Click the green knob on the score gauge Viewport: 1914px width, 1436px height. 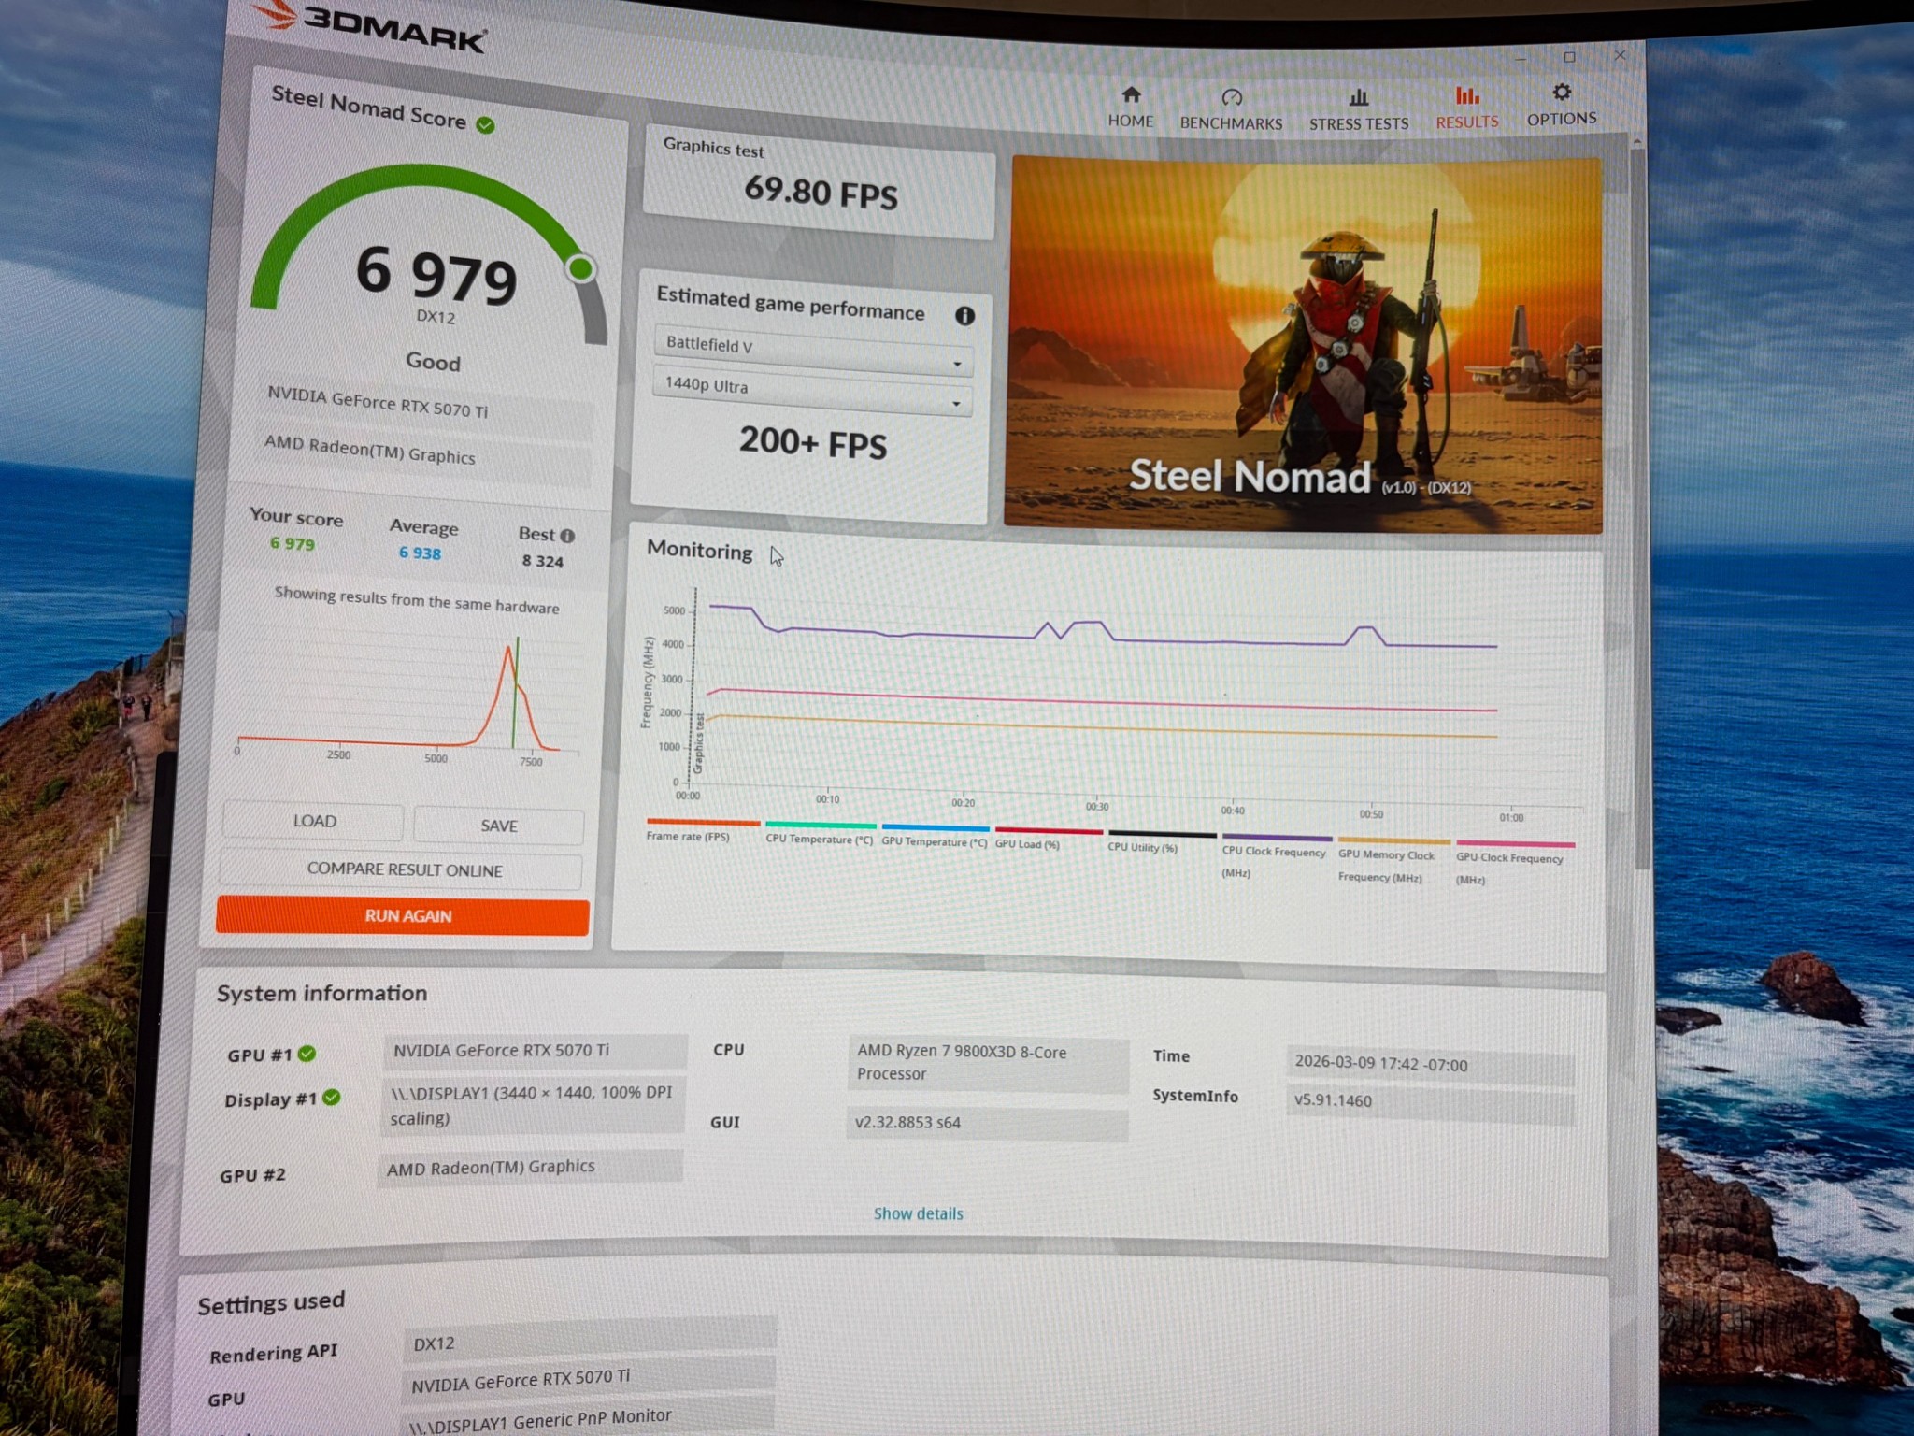coord(580,269)
